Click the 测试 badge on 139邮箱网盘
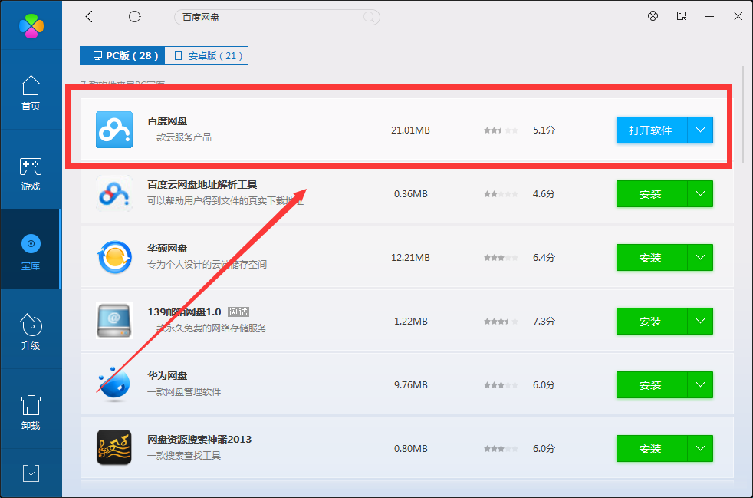 click(x=238, y=312)
